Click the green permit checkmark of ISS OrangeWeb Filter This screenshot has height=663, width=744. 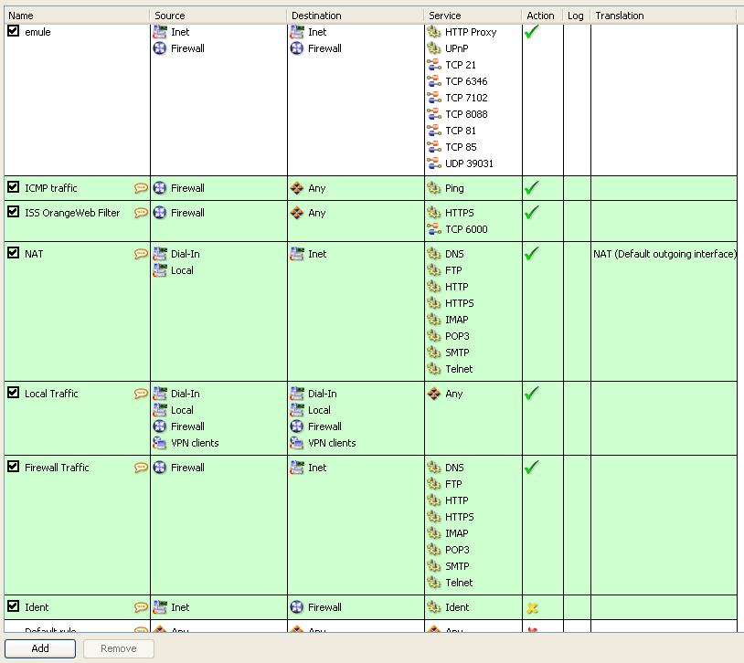532,213
